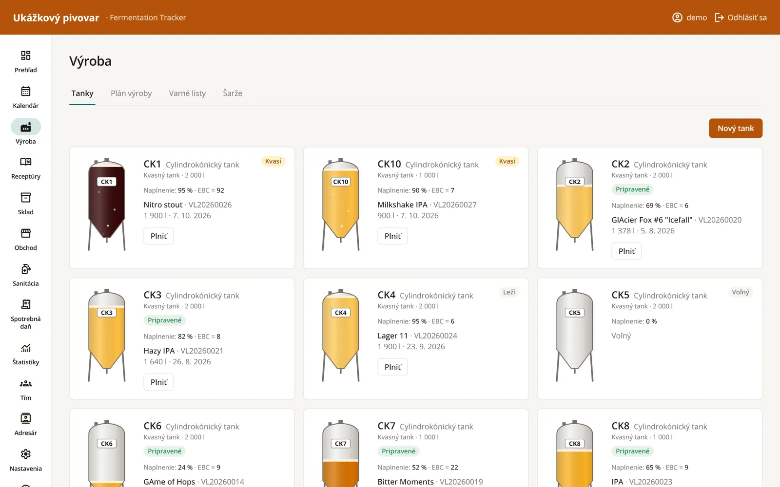Open the Prehľad dashboard icon

tap(26, 56)
